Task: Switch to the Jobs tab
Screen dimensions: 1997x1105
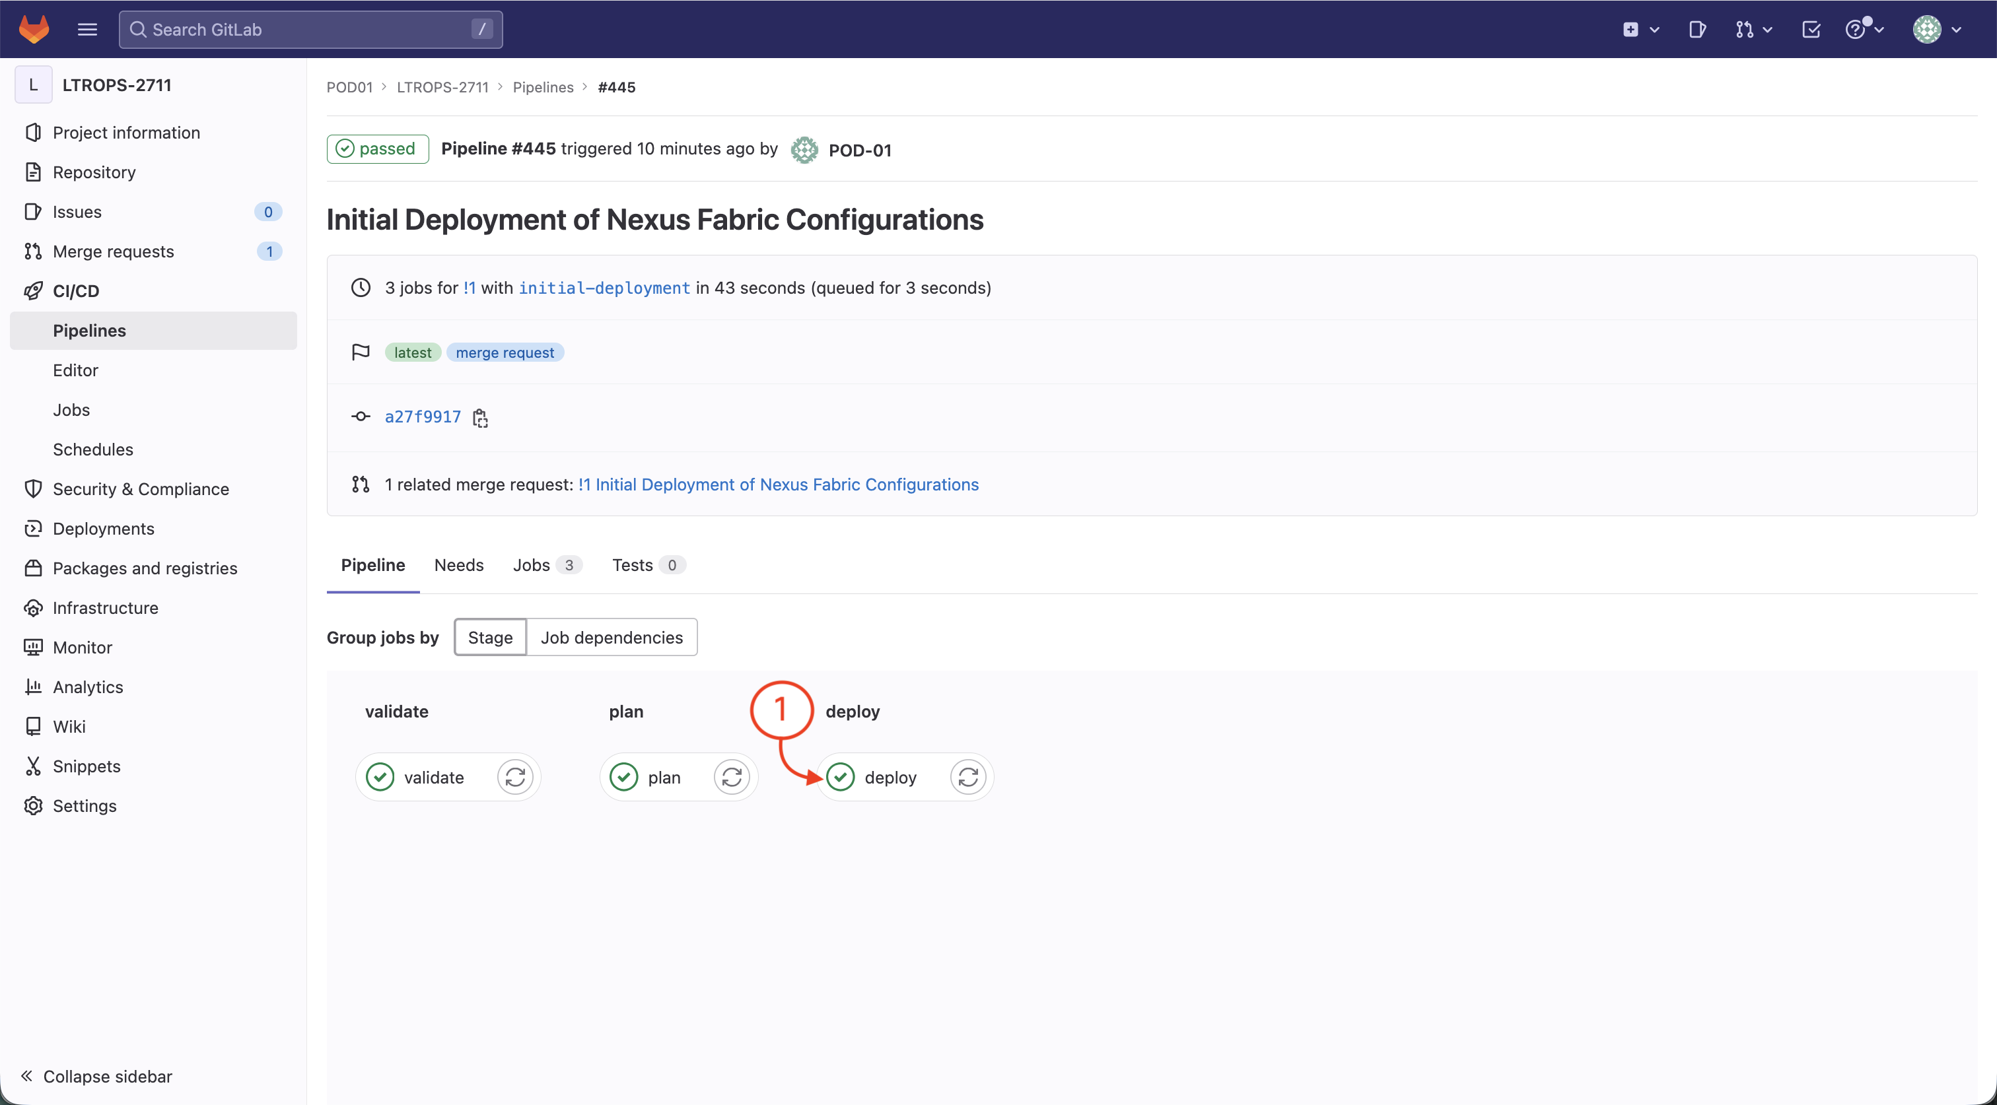Action: (532, 565)
